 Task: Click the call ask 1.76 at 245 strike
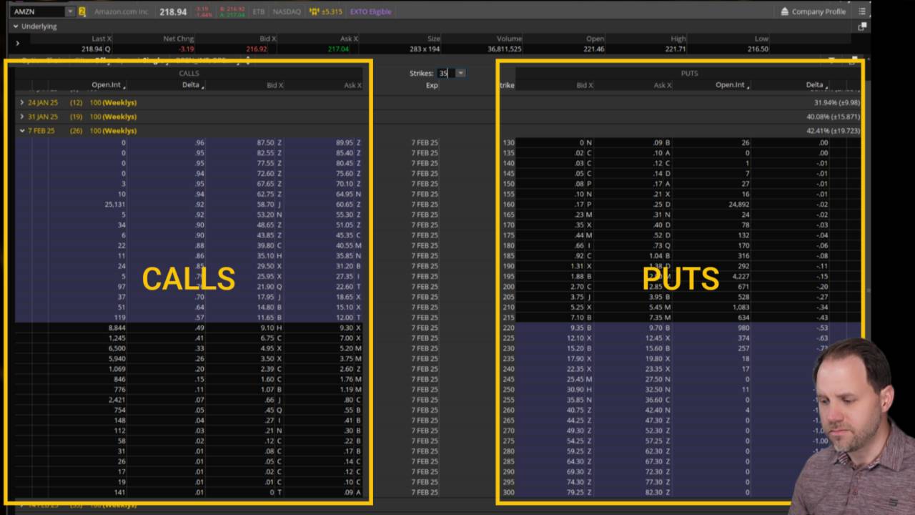(x=347, y=380)
